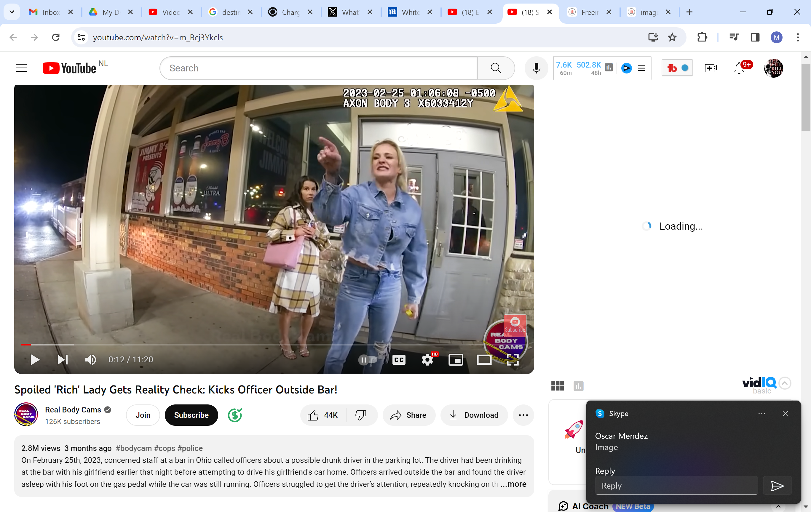
Task: Toggle closed captions CC button
Action: click(399, 359)
